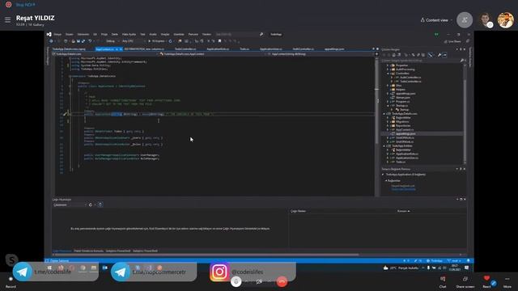
Task: Click the bookmark toolbar icon
Action: [x=219, y=41]
